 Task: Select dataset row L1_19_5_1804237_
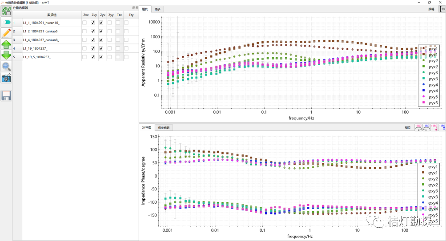(x=52, y=57)
